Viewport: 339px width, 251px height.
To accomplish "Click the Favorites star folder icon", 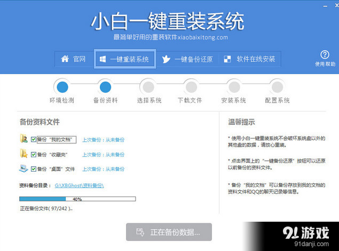I will pos(23,153).
